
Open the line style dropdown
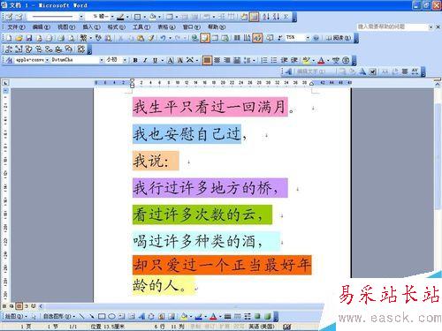[80, 17]
